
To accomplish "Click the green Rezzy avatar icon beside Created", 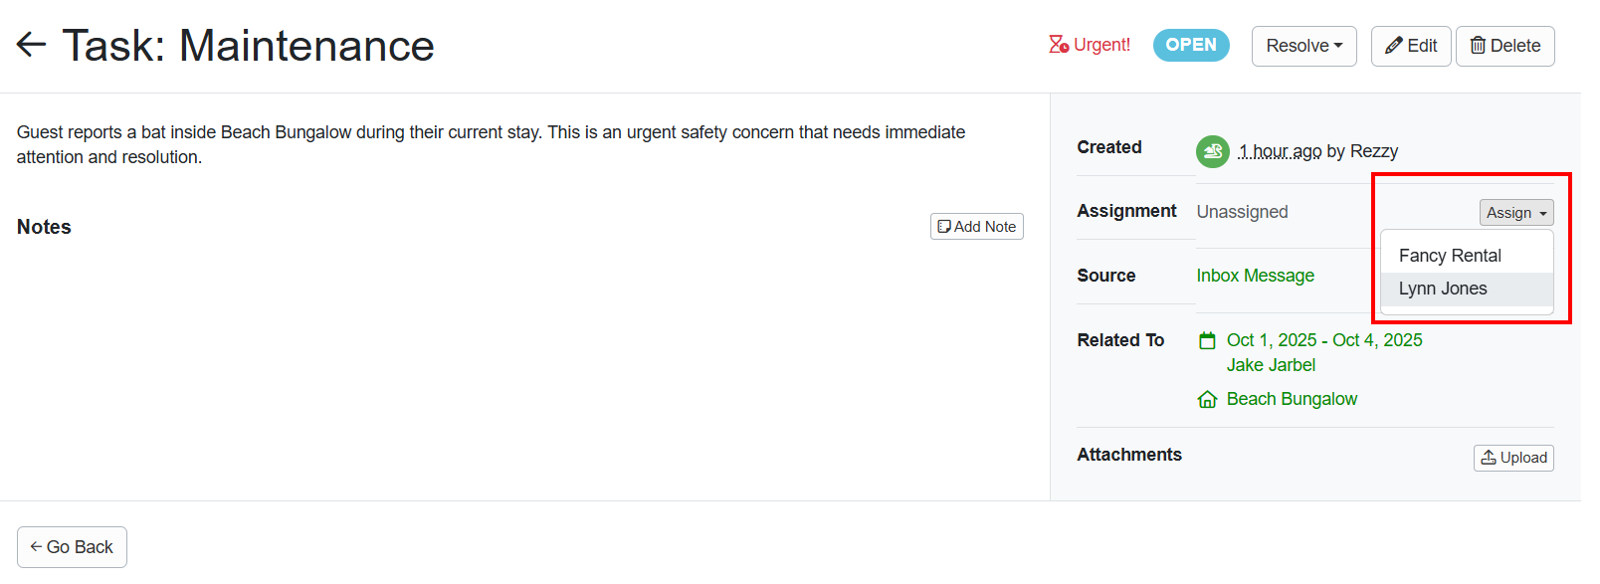I will (x=1212, y=151).
